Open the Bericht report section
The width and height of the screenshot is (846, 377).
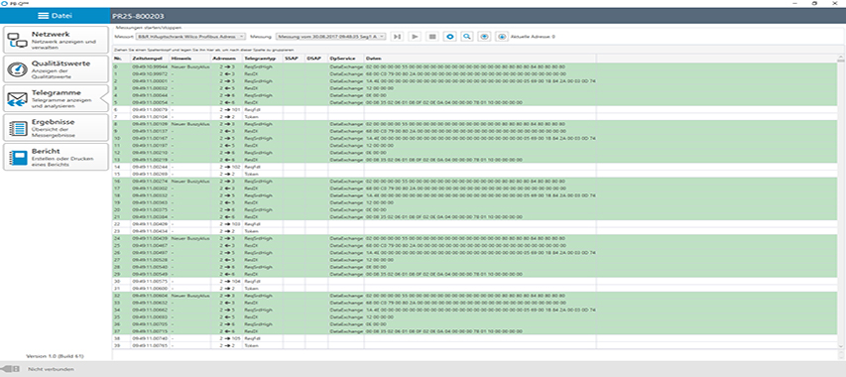(x=56, y=157)
